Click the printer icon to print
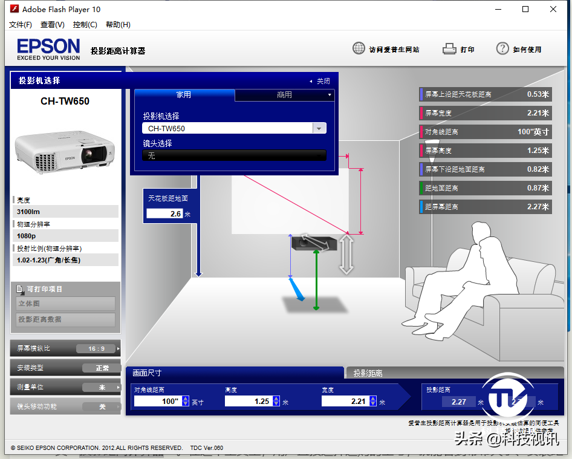The width and height of the screenshot is (572, 459). pos(449,49)
